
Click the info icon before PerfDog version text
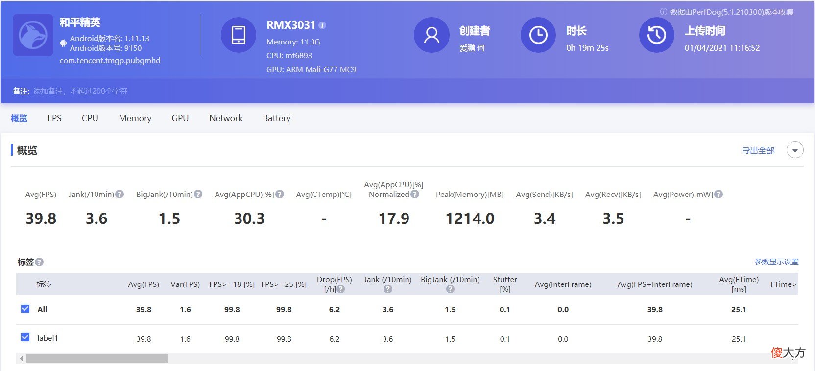click(x=664, y=12)
